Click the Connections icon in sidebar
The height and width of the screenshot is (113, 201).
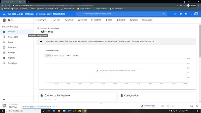click(x=4, y=37)
